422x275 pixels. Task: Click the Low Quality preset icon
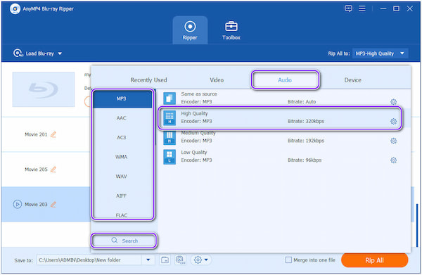point(170,157)
